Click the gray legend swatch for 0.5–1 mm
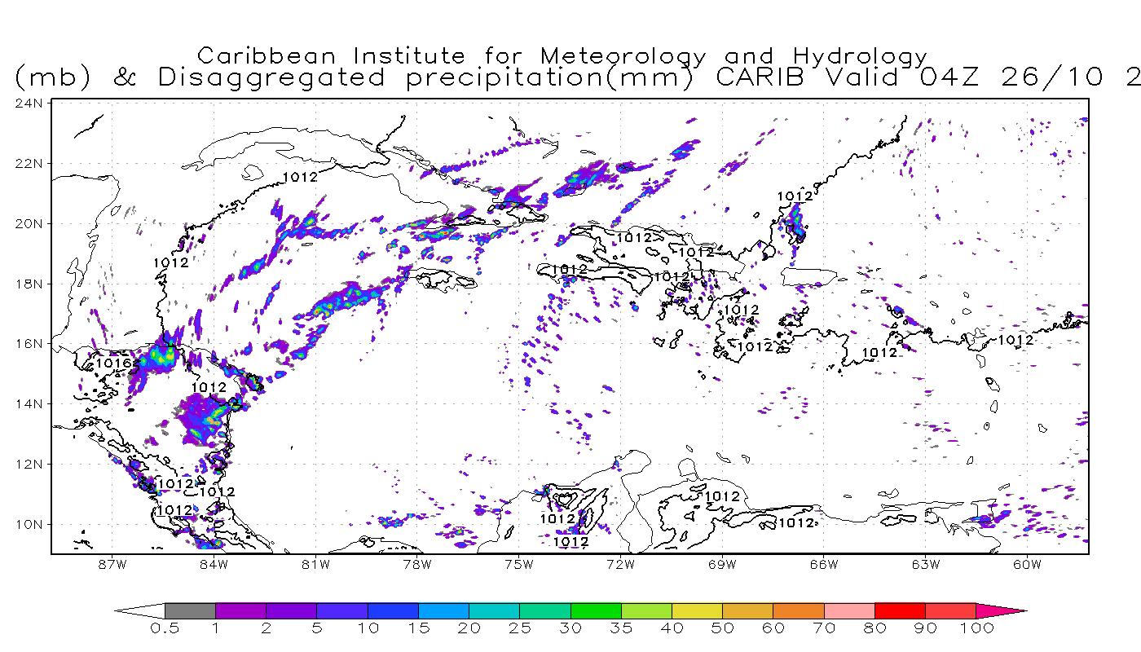This screenshot has height=652, width=1141. [x=190, y=610]
